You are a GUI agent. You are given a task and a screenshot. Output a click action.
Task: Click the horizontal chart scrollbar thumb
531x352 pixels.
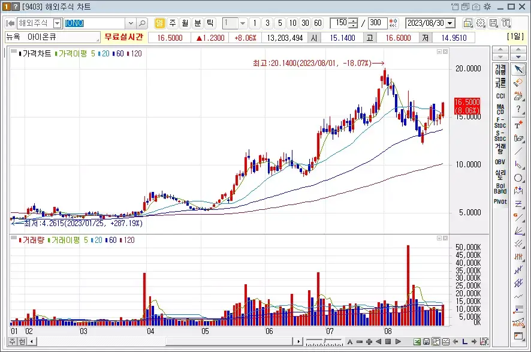click(230, 341)
